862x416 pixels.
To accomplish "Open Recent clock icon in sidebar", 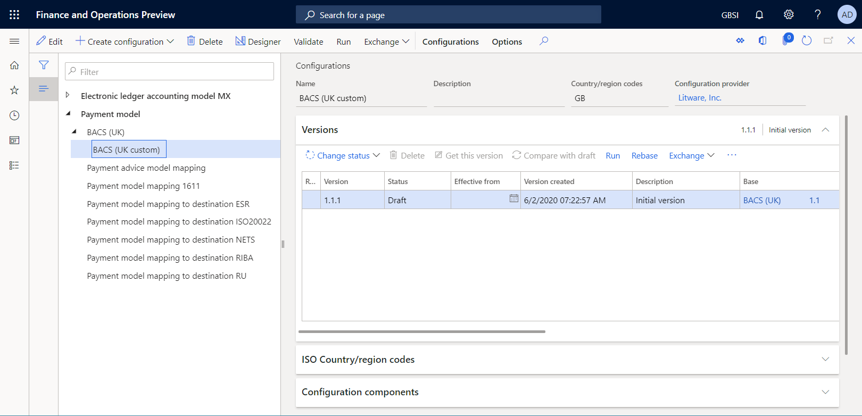I will (x=14, y=115).
